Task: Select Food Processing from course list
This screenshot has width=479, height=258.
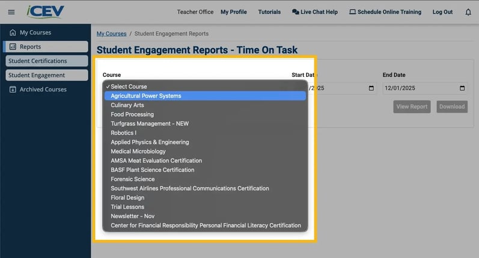Action: pyautogui.click(x=205, y=114)
